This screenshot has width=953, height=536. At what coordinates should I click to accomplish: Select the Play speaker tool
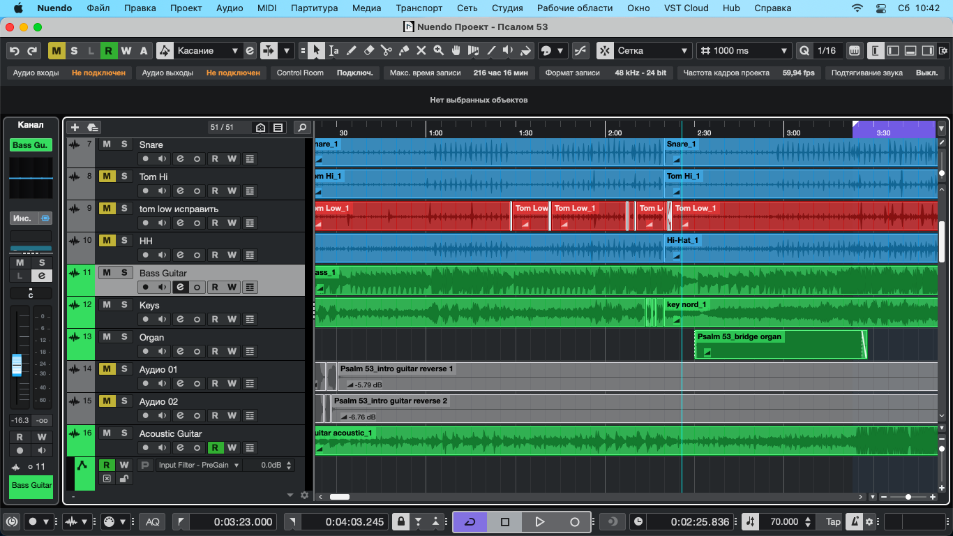pyautogui.click(x=509, y=50)
